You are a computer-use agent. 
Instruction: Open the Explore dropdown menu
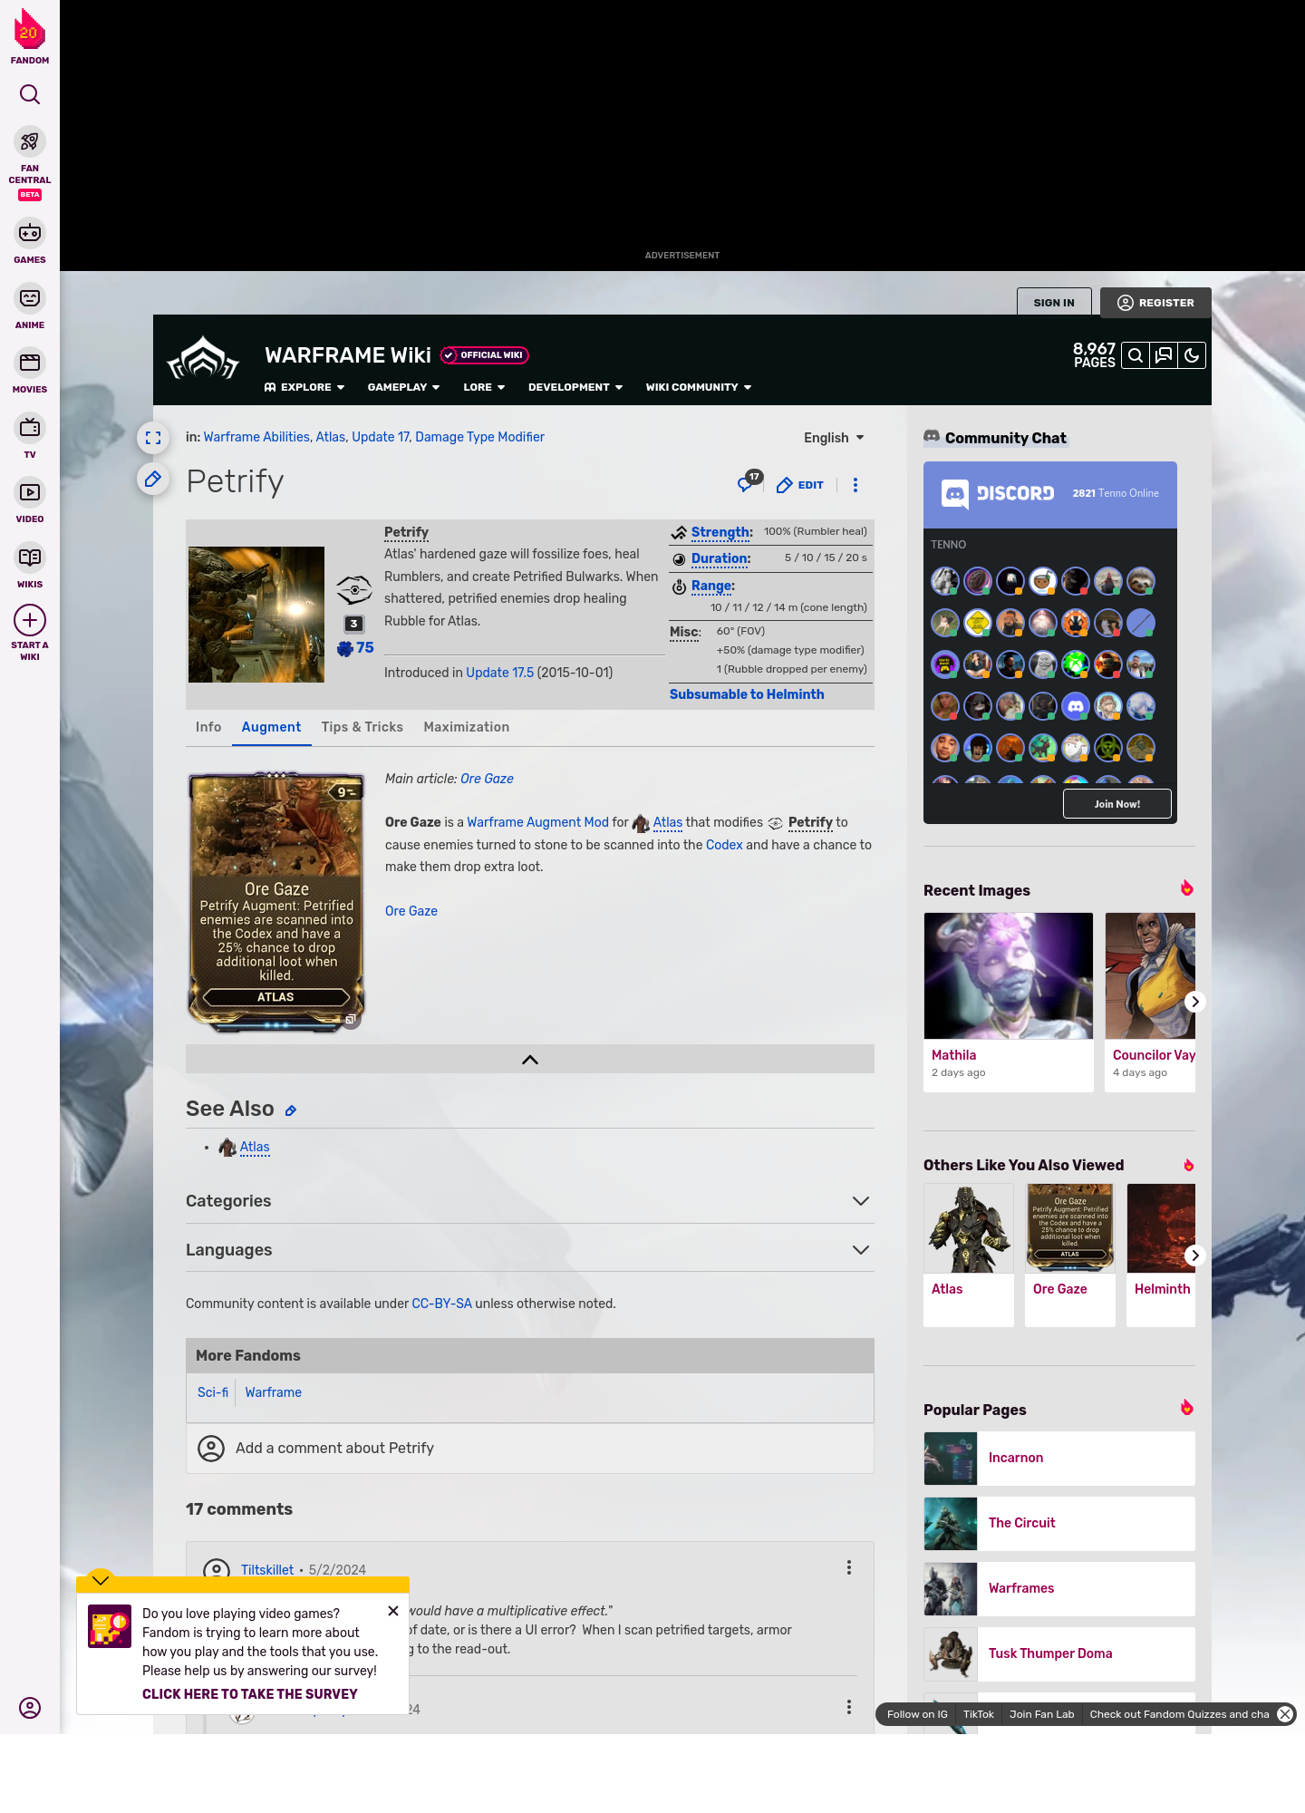(x=304, y=387)
